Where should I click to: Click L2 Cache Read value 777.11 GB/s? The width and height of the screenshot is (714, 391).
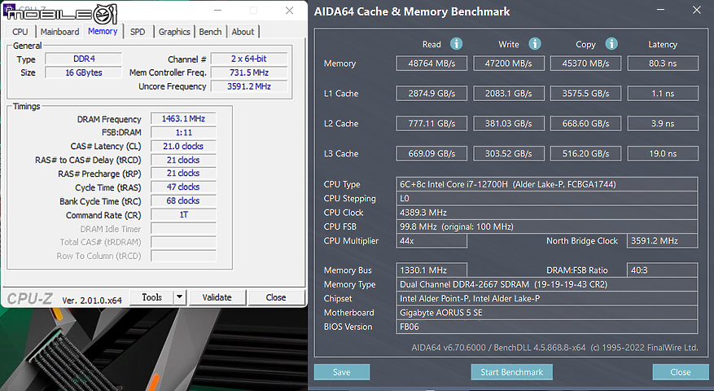(431, 124)
